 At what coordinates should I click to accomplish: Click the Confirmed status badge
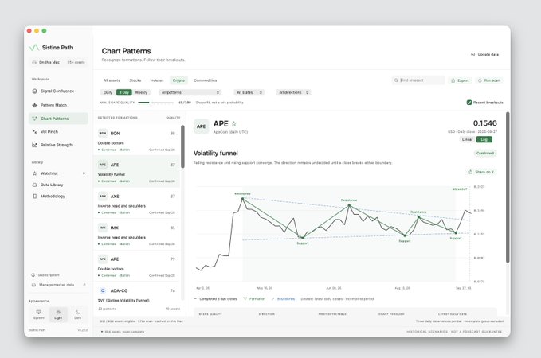click(485, 153)
